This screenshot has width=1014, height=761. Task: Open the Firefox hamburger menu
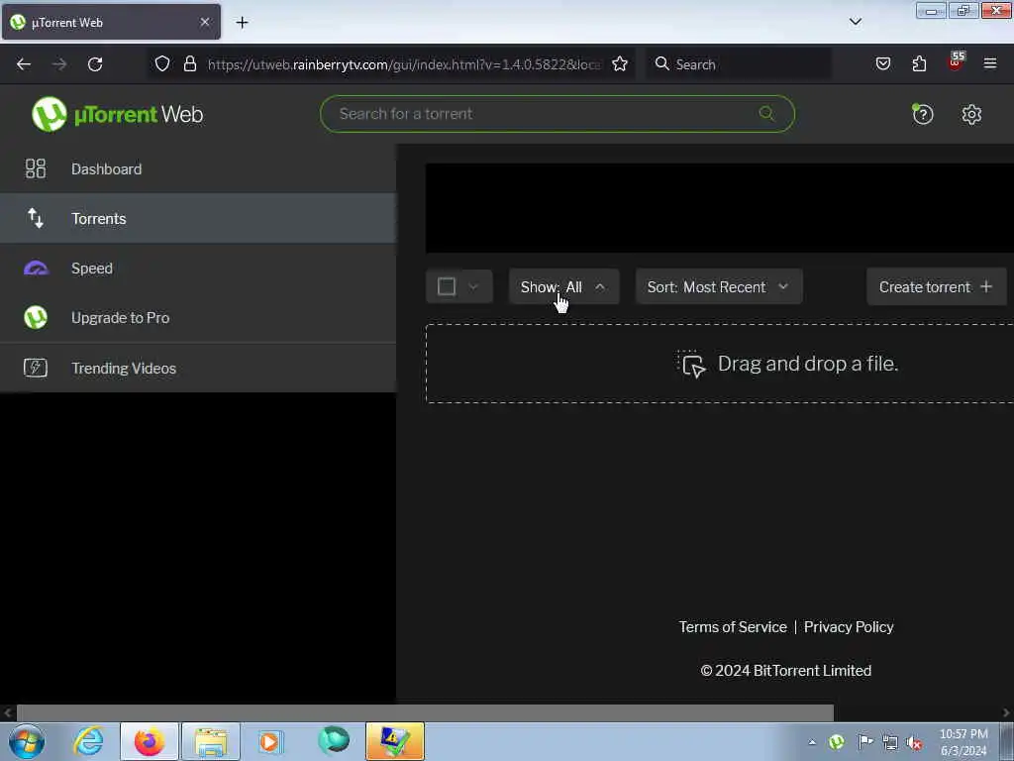coord(990,63)
